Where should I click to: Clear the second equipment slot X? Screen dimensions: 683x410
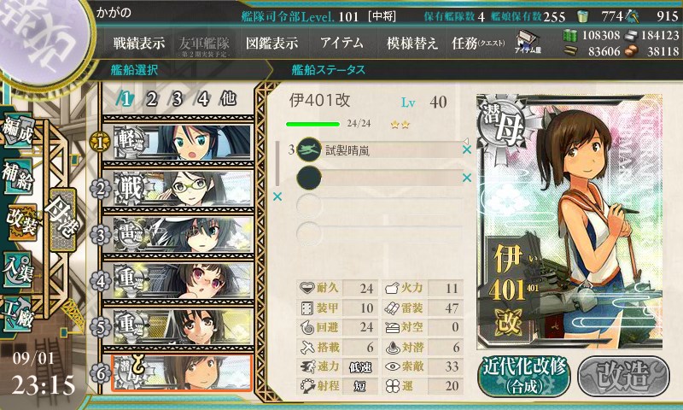[467, 178]
